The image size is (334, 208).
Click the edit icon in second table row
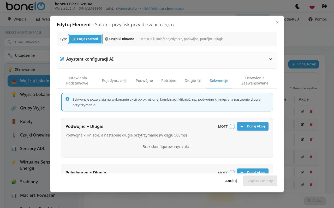[x=302, y=125]
